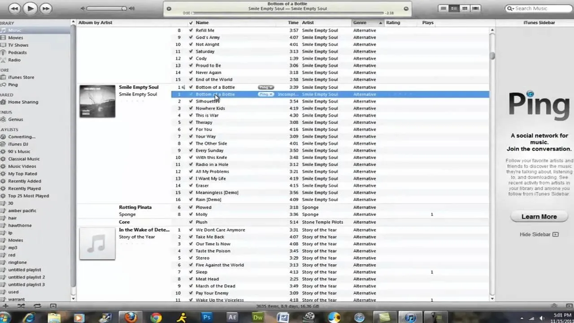Sort by the Time column header
This screenshot has width=574, height=323.
click(293, 22)
